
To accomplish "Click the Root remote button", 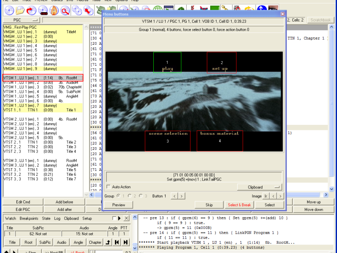I will tap(28, 242).
